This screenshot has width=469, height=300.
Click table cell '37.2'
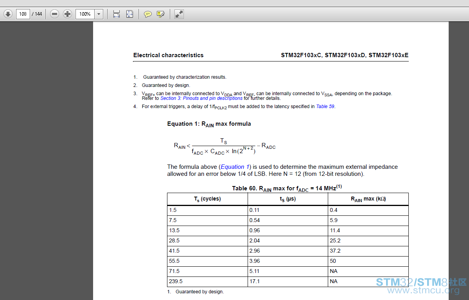[x=368, y=251]
